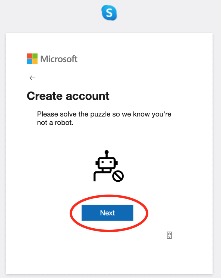Viewport: 221px width, 278px height.
Task: Click the 'Next' label text on the button
Action: click(x=107, y=213)
